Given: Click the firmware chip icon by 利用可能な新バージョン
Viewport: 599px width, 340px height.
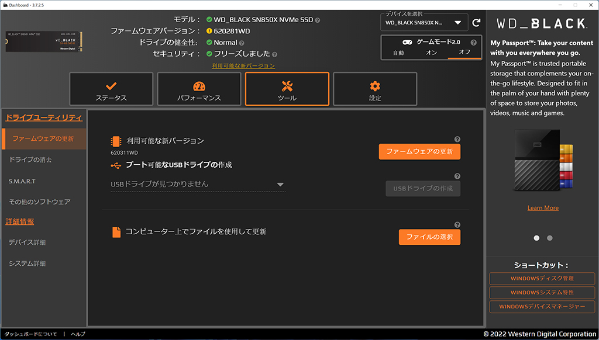Looking at the screenshot, I should click(x=116, y=141).
